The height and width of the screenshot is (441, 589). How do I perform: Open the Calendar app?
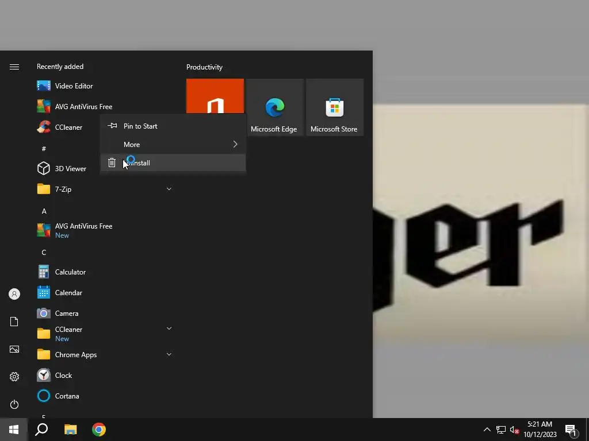point(105,292)
